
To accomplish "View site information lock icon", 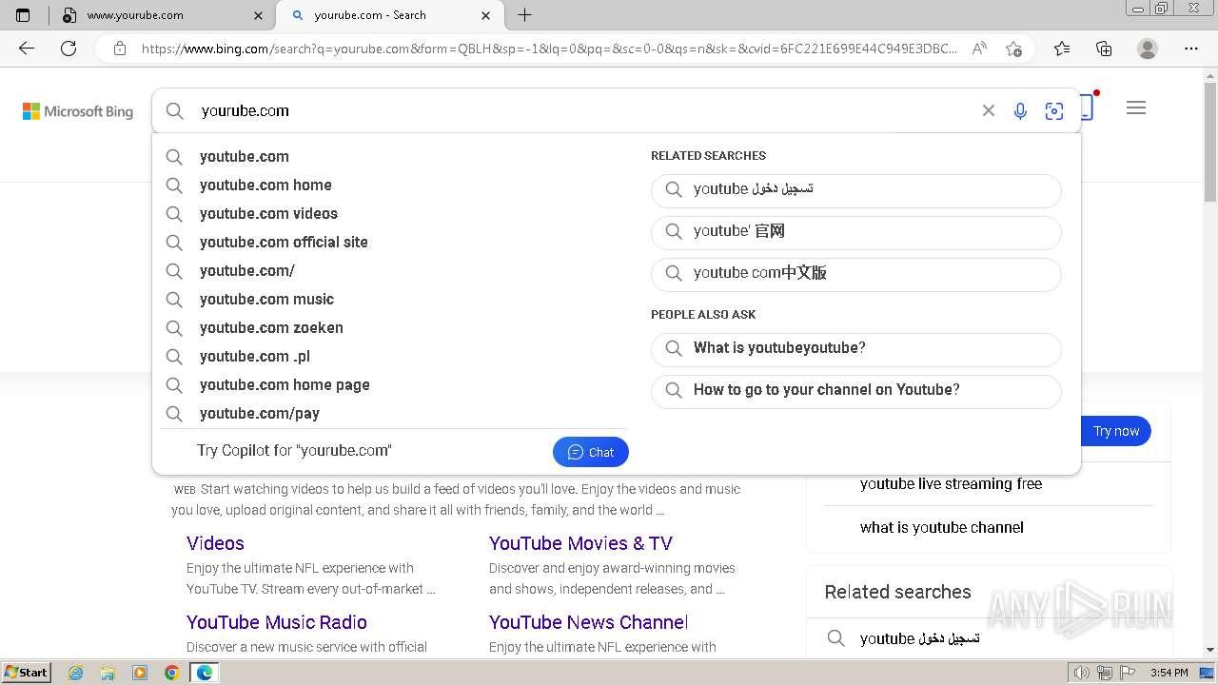I will 120,49.
